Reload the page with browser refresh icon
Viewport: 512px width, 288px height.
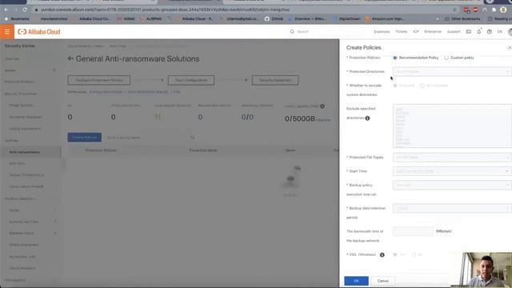[x=25, y=10]
